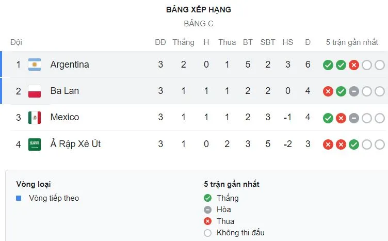Screen dimensions: 388x241
Task: Open the Ba Lan team link
Action: (x=64, y=91)
